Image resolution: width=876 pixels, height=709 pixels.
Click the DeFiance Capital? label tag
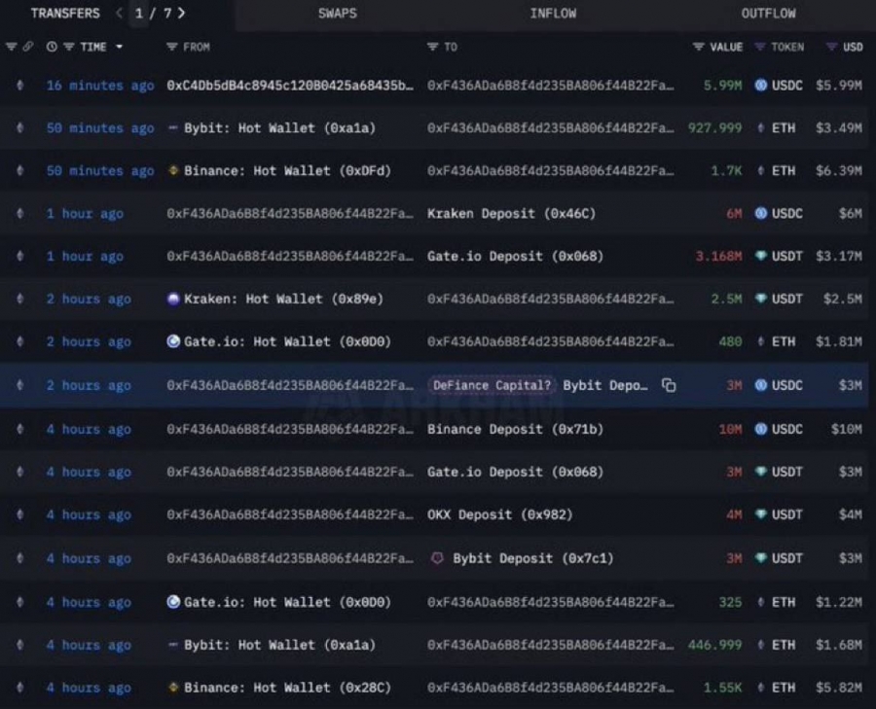(x=492, y=385)
